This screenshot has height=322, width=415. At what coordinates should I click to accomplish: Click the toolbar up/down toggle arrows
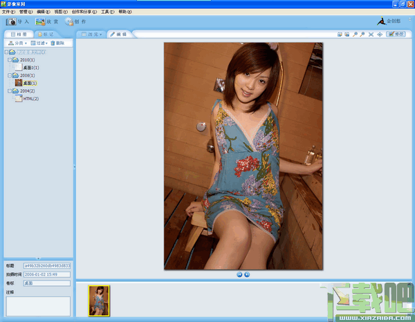409,19
